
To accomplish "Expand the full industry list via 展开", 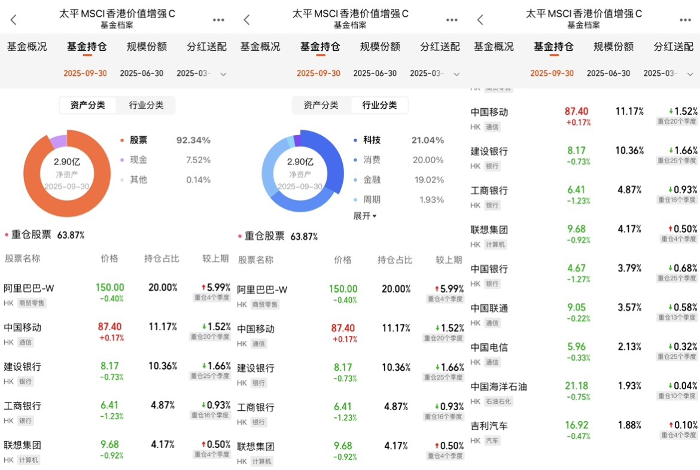I will tap(365, 216).
